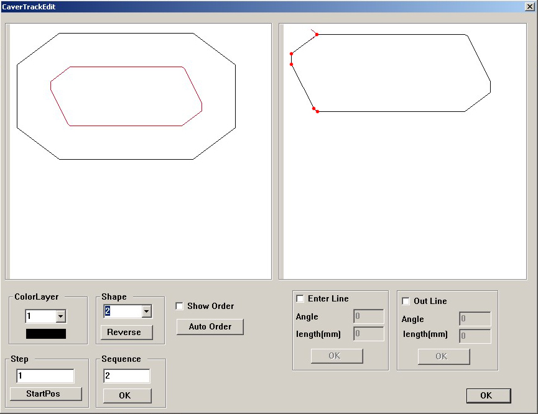This screenshot has width=538, height=414.
Task: Expand the ColorLayer dropdown
Action: tap(60, 316)
